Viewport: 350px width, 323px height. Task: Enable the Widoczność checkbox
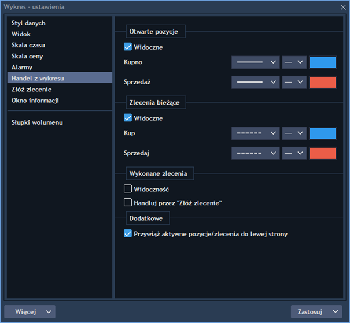(x=128, y=188)
